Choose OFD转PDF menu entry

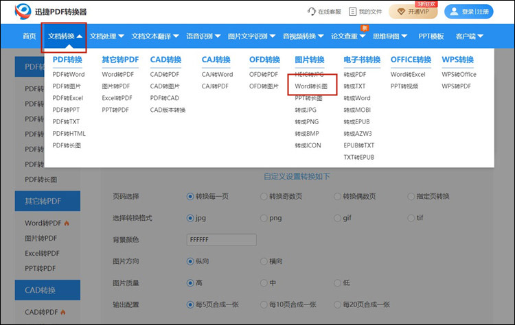point(264,75)
